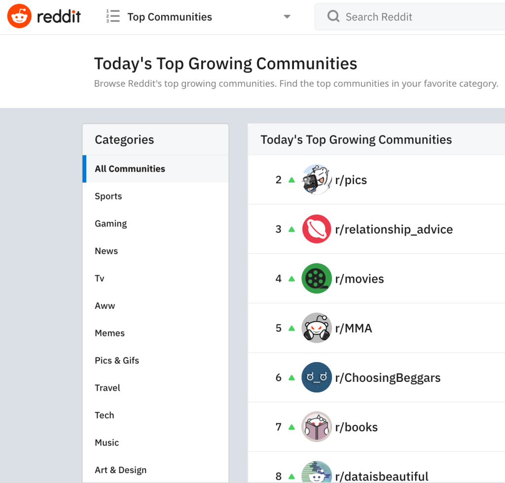The width and height of the screenshot is (505, 483).
Task: Choose the Gaming category
Action: click(x=111, y=223)
